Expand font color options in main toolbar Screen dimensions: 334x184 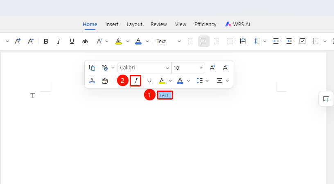(x=147, y=41)
